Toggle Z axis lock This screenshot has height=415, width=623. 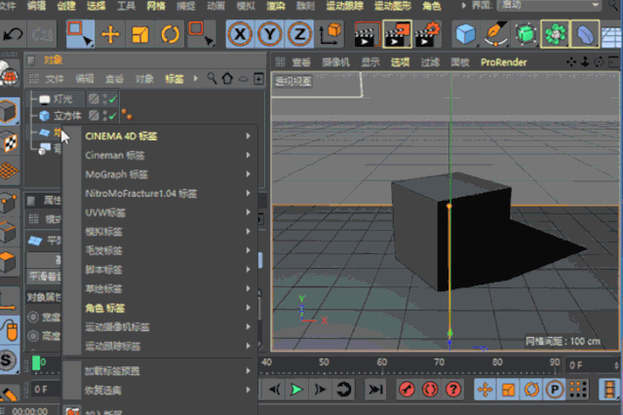click(x=299, y=34)
